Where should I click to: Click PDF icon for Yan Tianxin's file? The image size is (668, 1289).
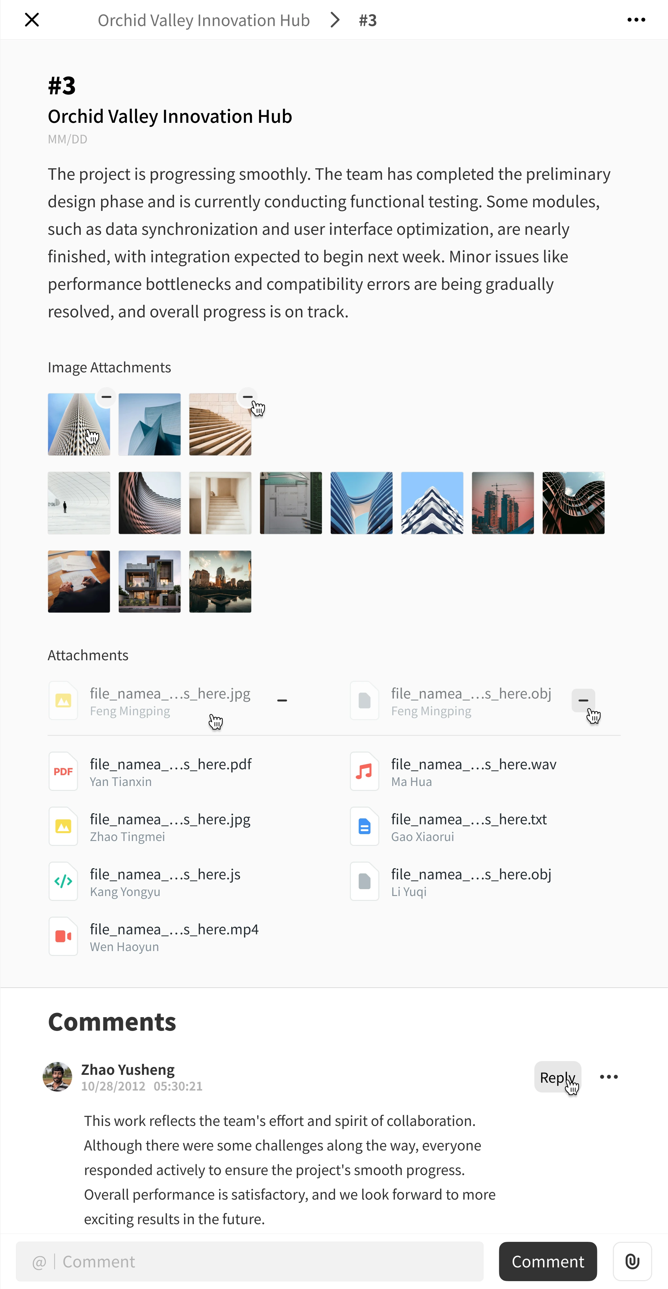pos(63,771)
